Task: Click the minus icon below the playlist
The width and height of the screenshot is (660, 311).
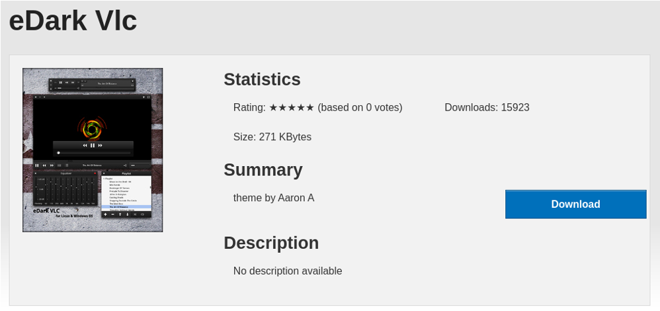Action: click(x=112, y=214)
